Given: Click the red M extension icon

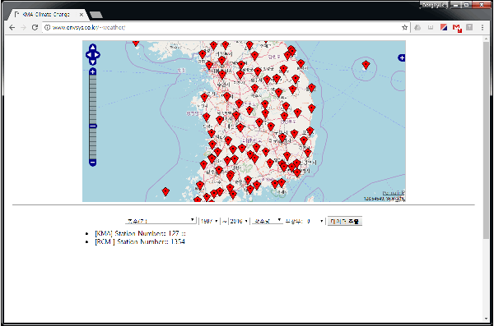Looking at the screenshot, I should 457,28.
